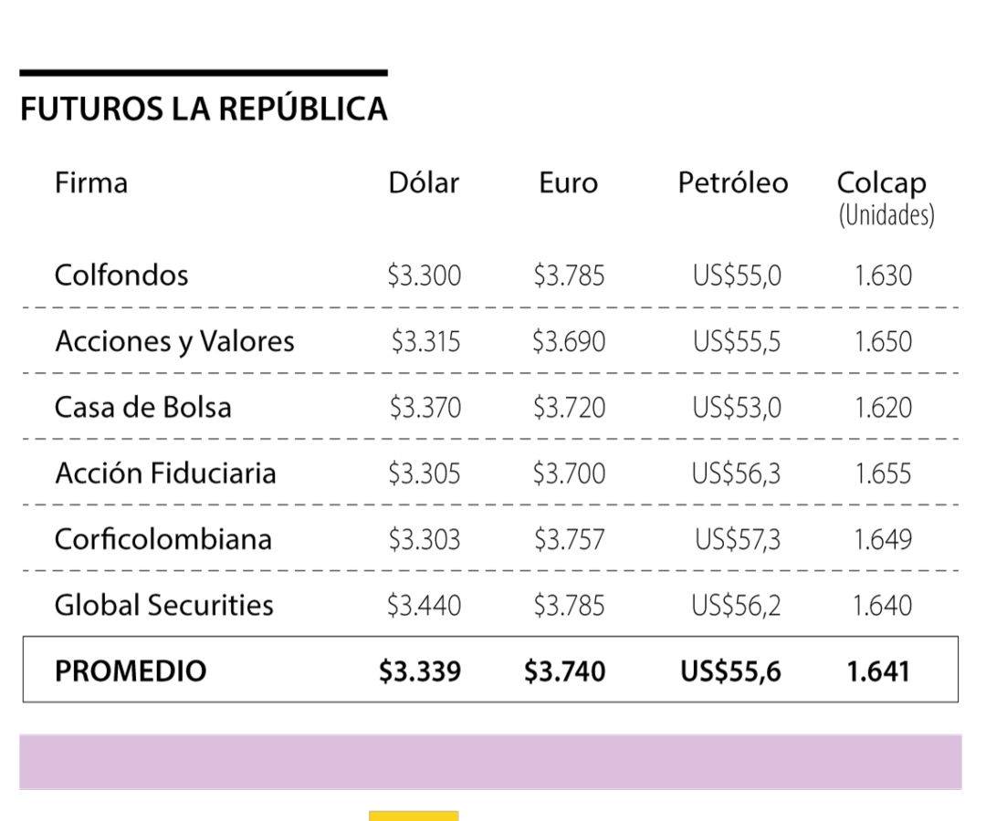Click the Petróleo column header
Image resolution: width=986 pixels, height=821 pixels.
click(732, 183)
